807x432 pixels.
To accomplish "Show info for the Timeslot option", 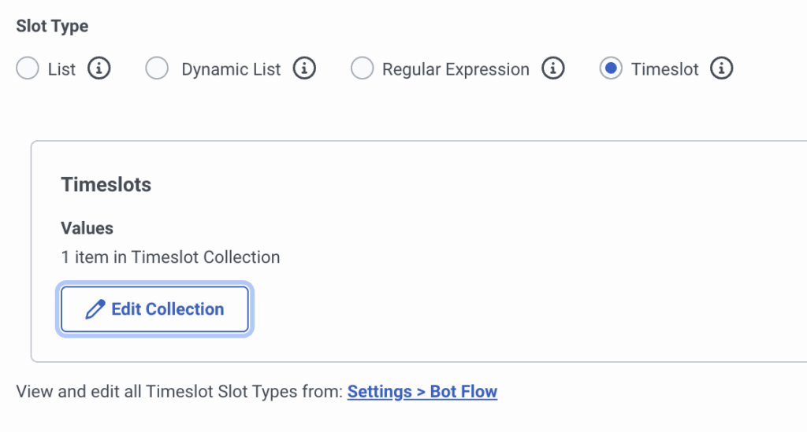I will [722, 68].
